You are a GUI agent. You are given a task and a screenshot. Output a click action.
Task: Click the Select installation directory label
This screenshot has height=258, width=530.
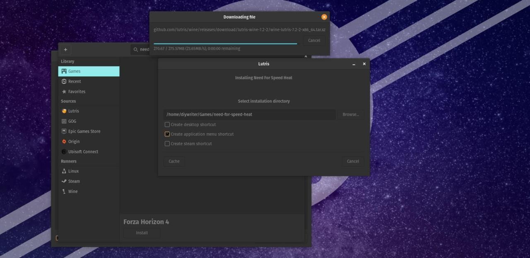point(264,101)
